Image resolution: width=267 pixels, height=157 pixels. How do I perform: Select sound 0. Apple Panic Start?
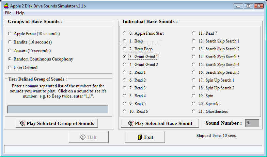click(x=143, y=33)
